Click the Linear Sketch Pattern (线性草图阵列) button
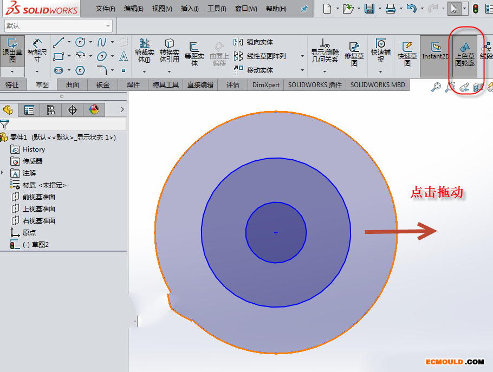Image resolution: width=493 pixels, height=372 pixels. [267, 56]
